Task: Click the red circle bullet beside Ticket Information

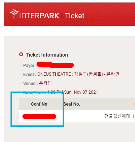Action: click(x=21, y=54)
